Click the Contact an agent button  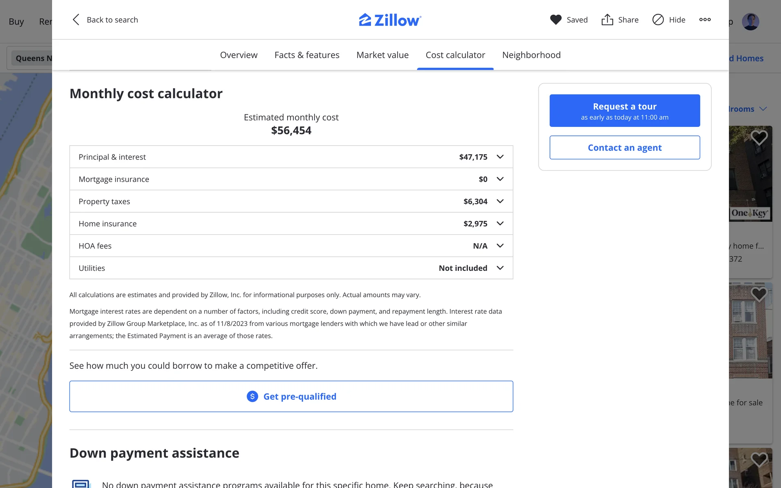[x=624, y=148]
